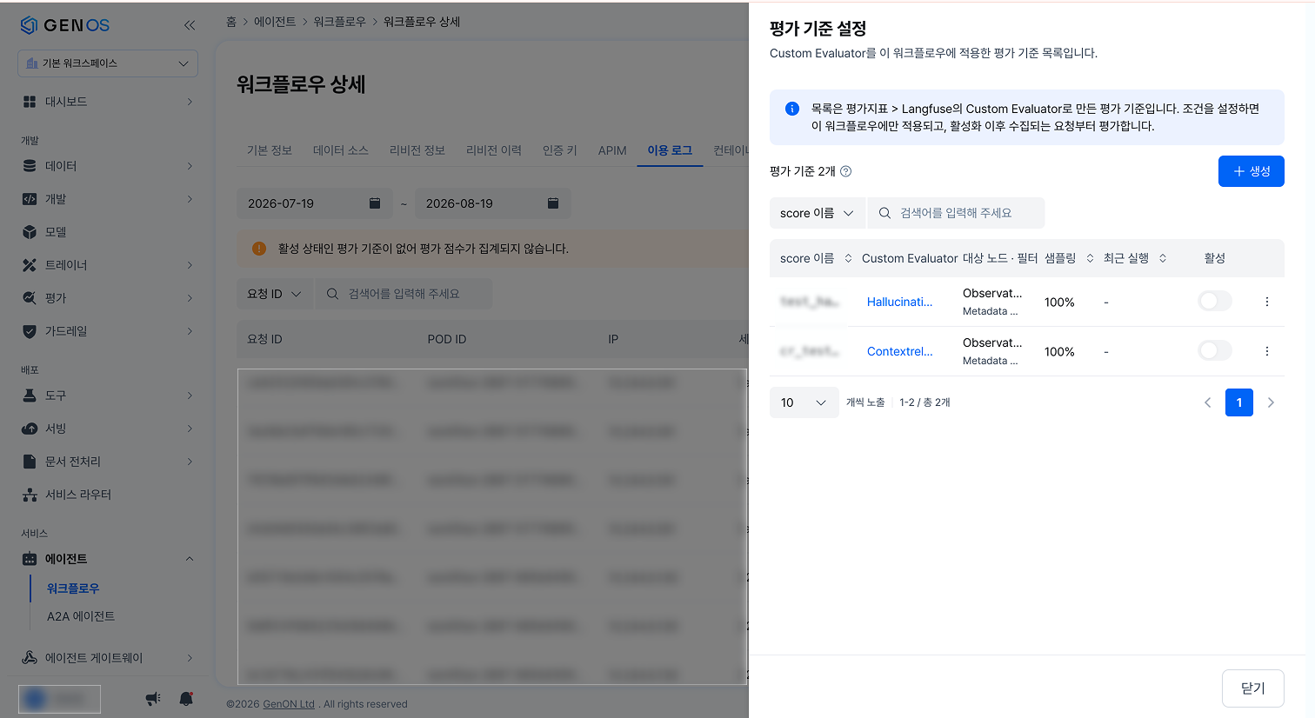This screenshot has height=718, width=1315.
Task: Open the Contextrel... evaluator link
Action: (899, 351)
